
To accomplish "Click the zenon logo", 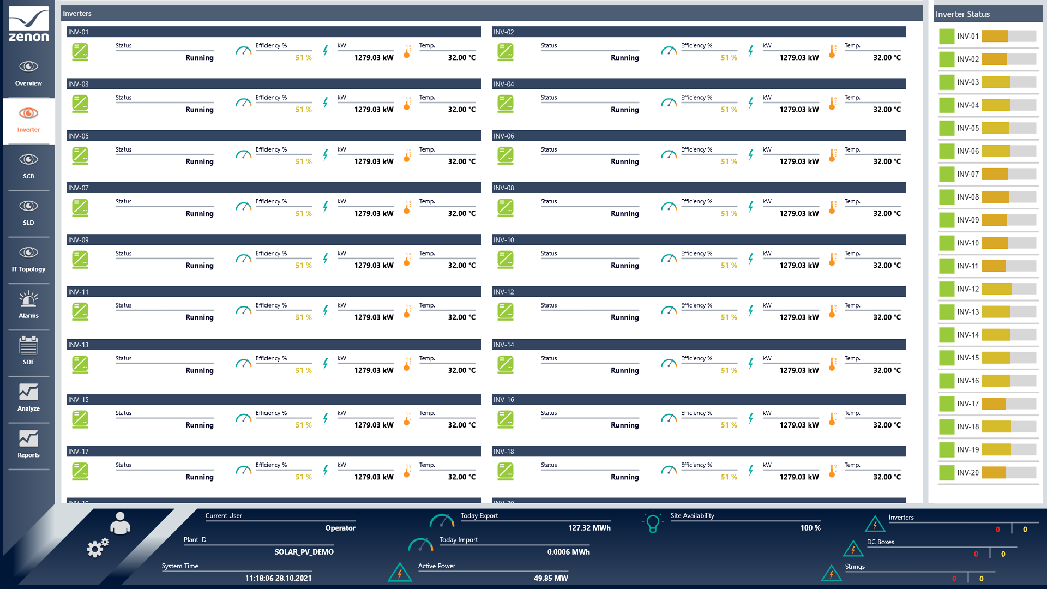I will click(28, 25).
